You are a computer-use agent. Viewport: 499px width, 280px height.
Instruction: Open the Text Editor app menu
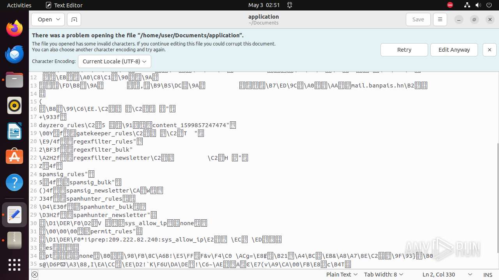pyautogui.click(x=64, y=5)
